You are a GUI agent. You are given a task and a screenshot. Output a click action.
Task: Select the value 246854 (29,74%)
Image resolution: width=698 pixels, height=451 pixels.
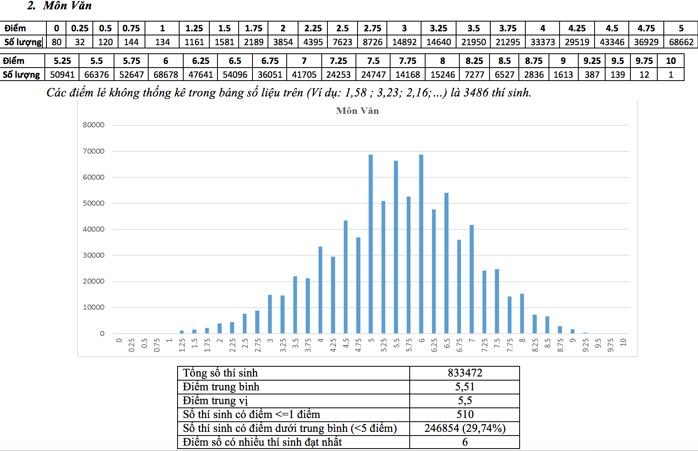point(465,428)
